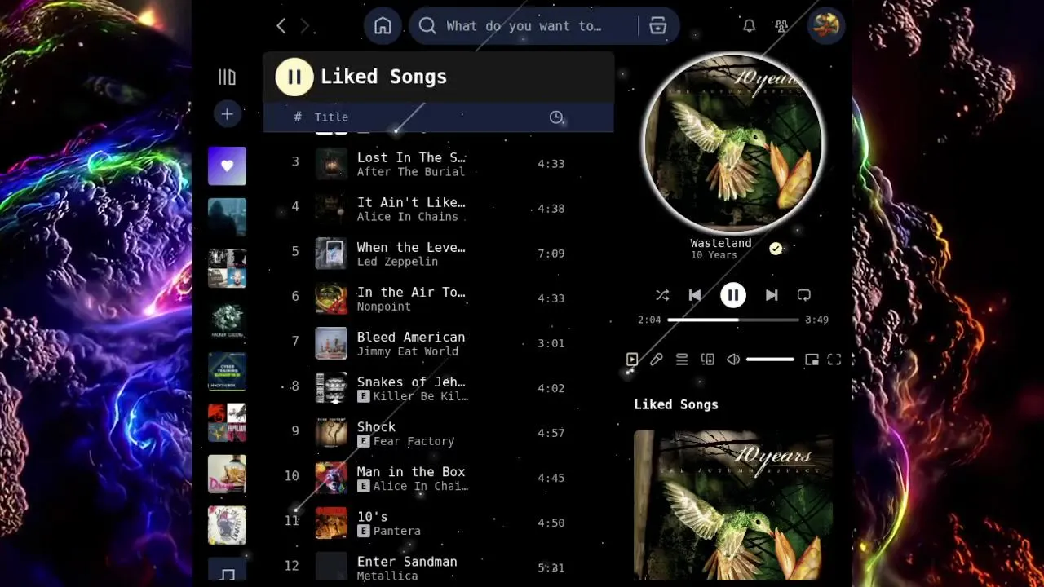Toggle the liked checkmark beside Wasteland
The image size is (1044, 587).
(x=776, y=249)
